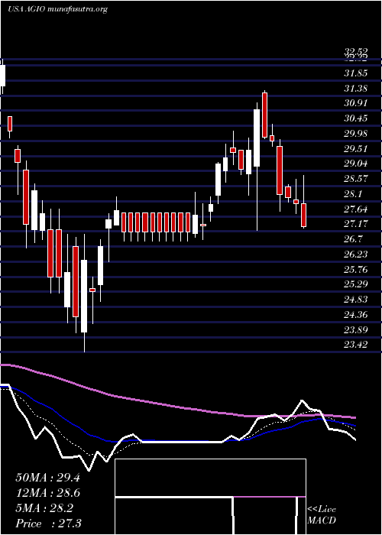Click the 30.45 price axis label
This screenshot has width=382, height=535.
(357, 118)
